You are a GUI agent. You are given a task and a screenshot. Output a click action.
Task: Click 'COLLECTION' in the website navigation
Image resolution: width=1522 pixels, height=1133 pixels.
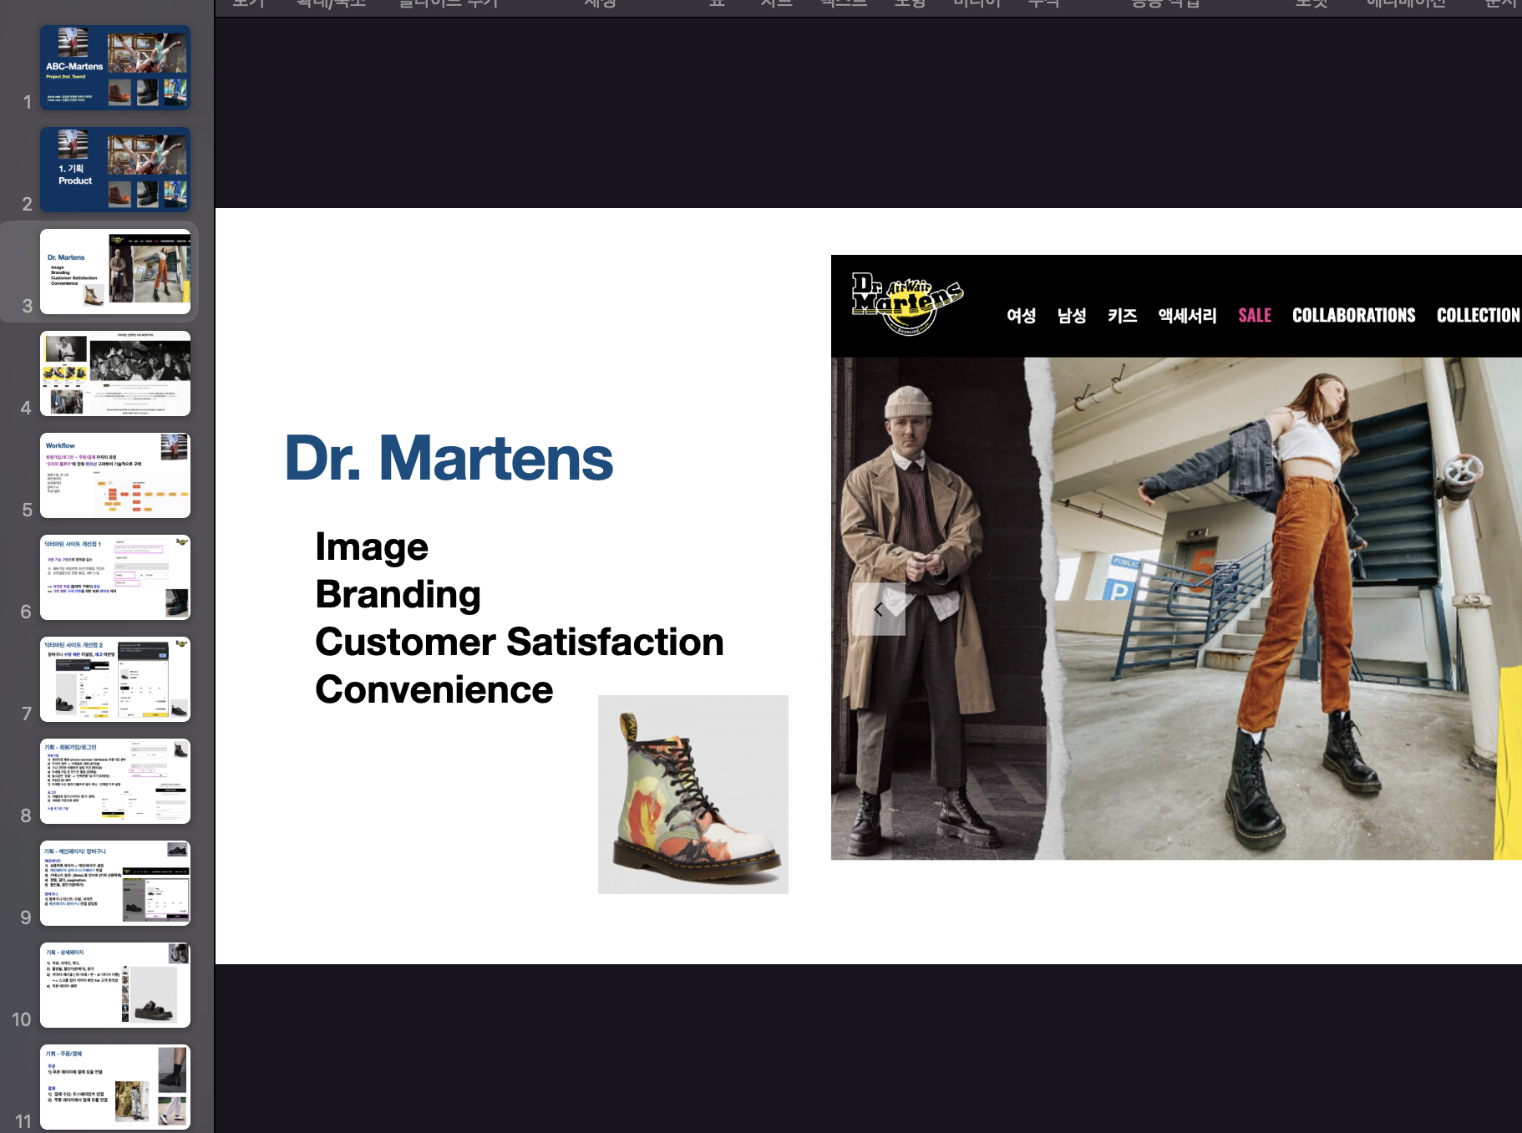[1479, 315]
